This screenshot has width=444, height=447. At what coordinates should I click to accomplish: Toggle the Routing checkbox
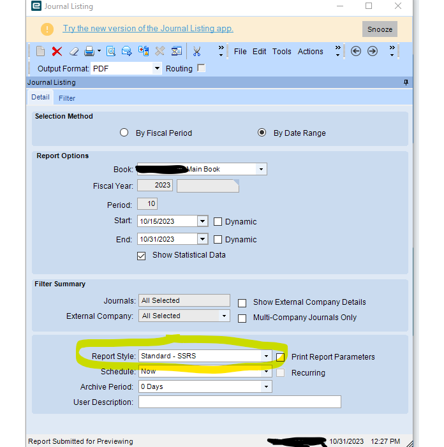click(201, 68)
